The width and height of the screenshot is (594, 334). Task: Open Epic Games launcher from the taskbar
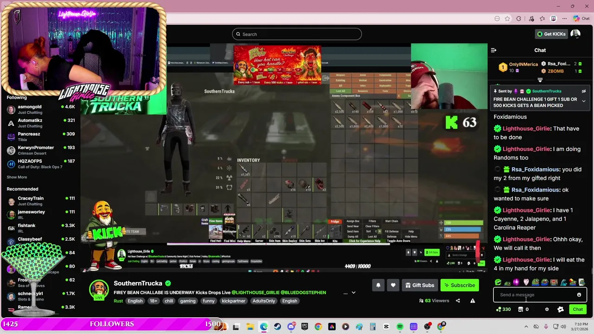(x=304, y=327)
